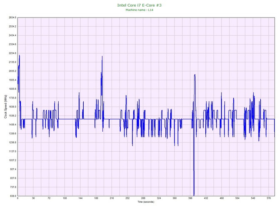Click the x-axis tick label 288
The width and height of the screenshot is (279, 209).
143,198
